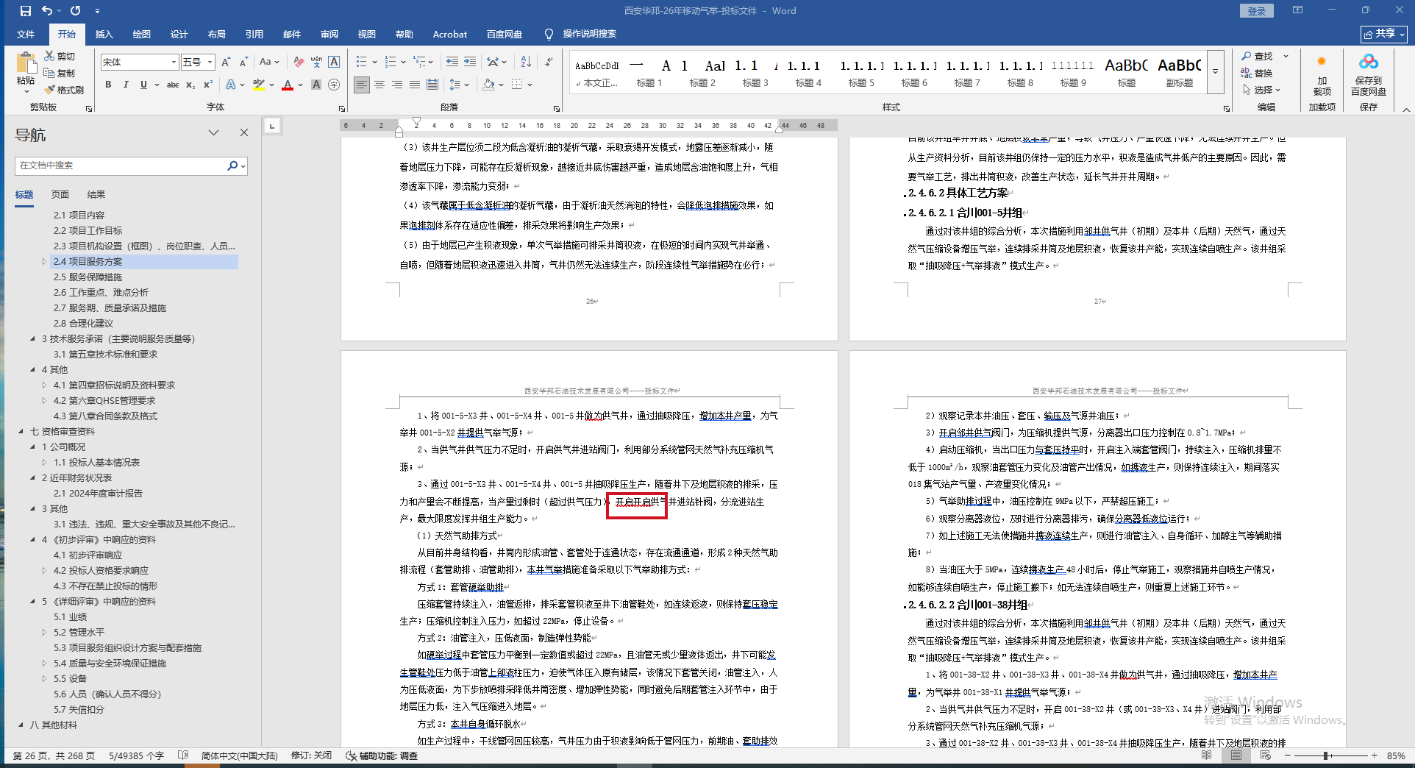Open Replace (替换) tool
This screenshot has width=1415, height=768.
point(1258,73)
